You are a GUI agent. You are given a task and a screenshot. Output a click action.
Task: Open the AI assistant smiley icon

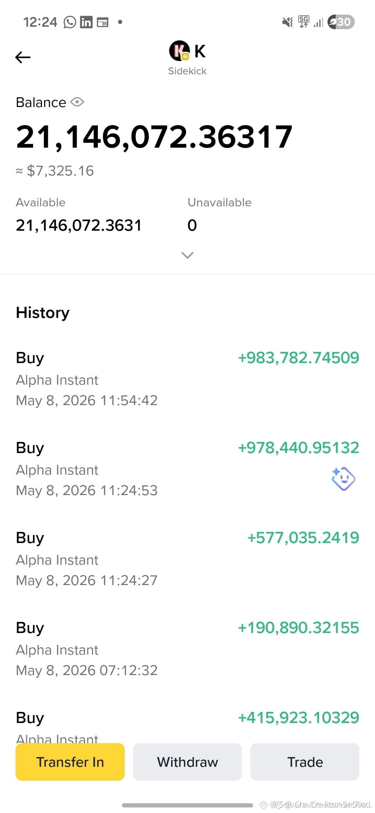pos(343,479)
